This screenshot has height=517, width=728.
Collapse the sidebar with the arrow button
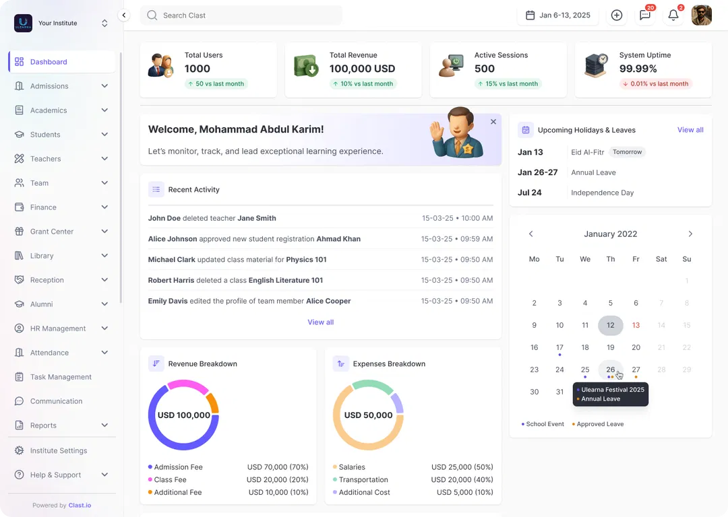124,15
